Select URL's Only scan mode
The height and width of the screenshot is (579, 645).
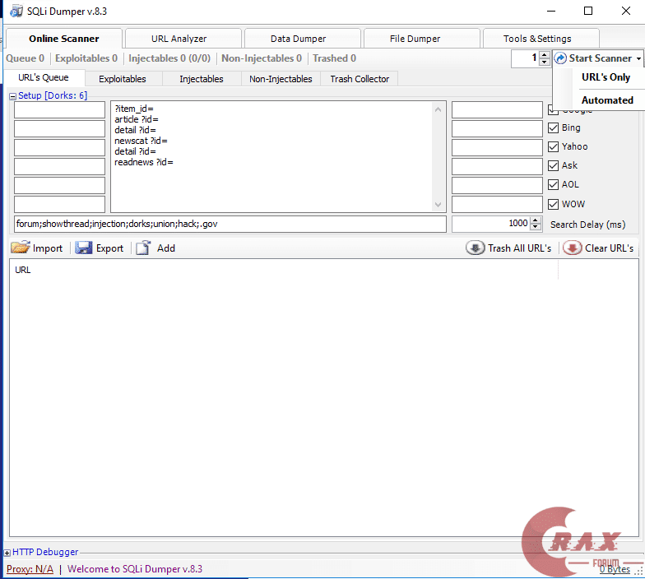click(606, 77)
